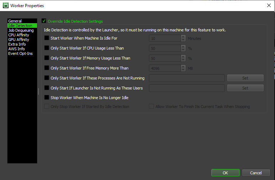Click the Deadline app icon in title bar
Viewport: 275px width, 180px height.
(x=5, y=6)
